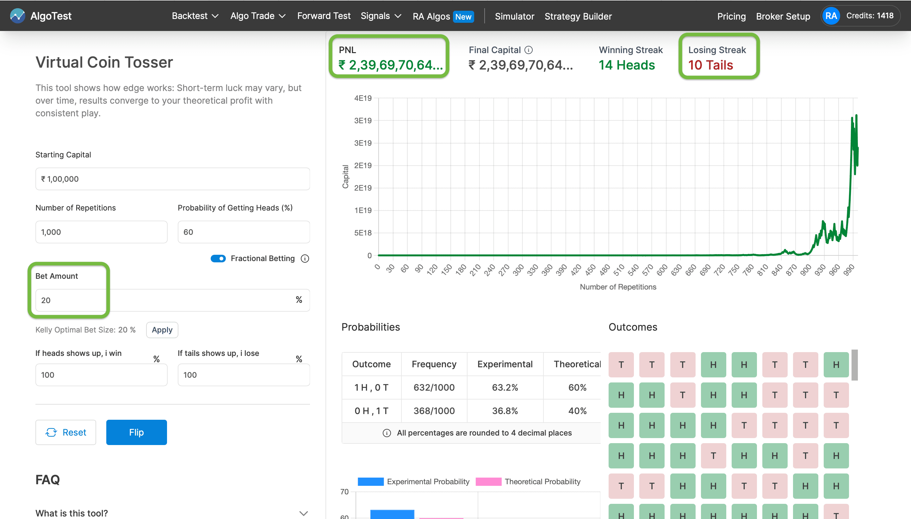The width and height of the screenshot is (911, 519).
Task: Open the Backtest dropdown menu
Action: (195, 16)
